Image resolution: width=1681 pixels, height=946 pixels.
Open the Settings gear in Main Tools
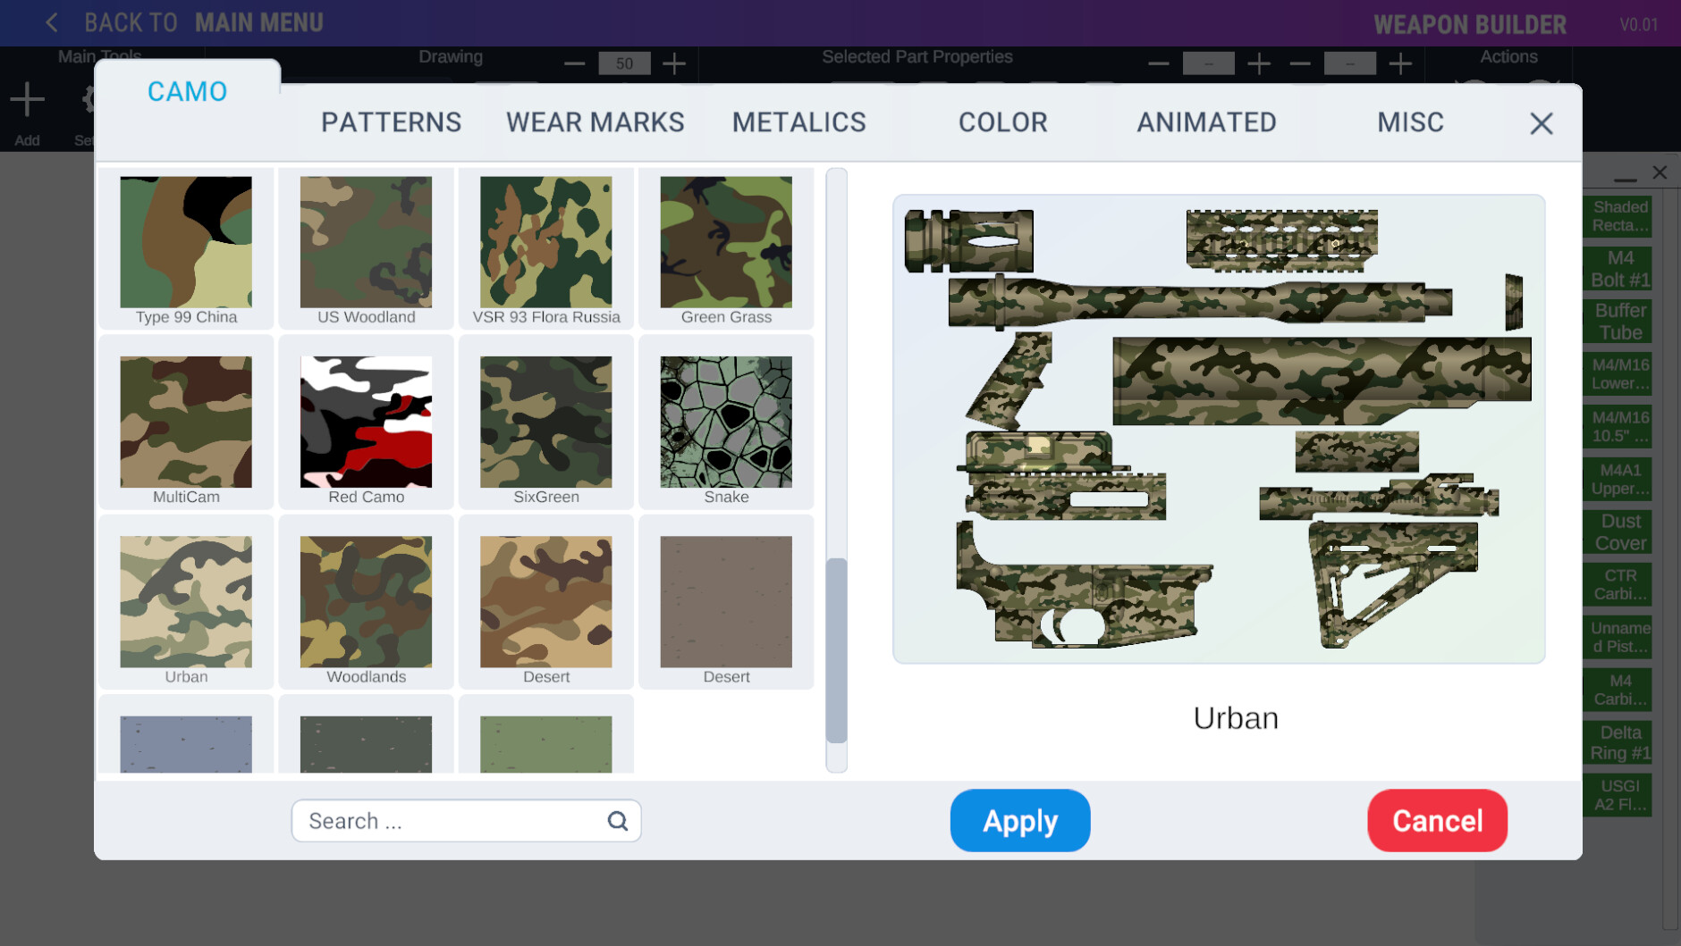coord(90,98)
